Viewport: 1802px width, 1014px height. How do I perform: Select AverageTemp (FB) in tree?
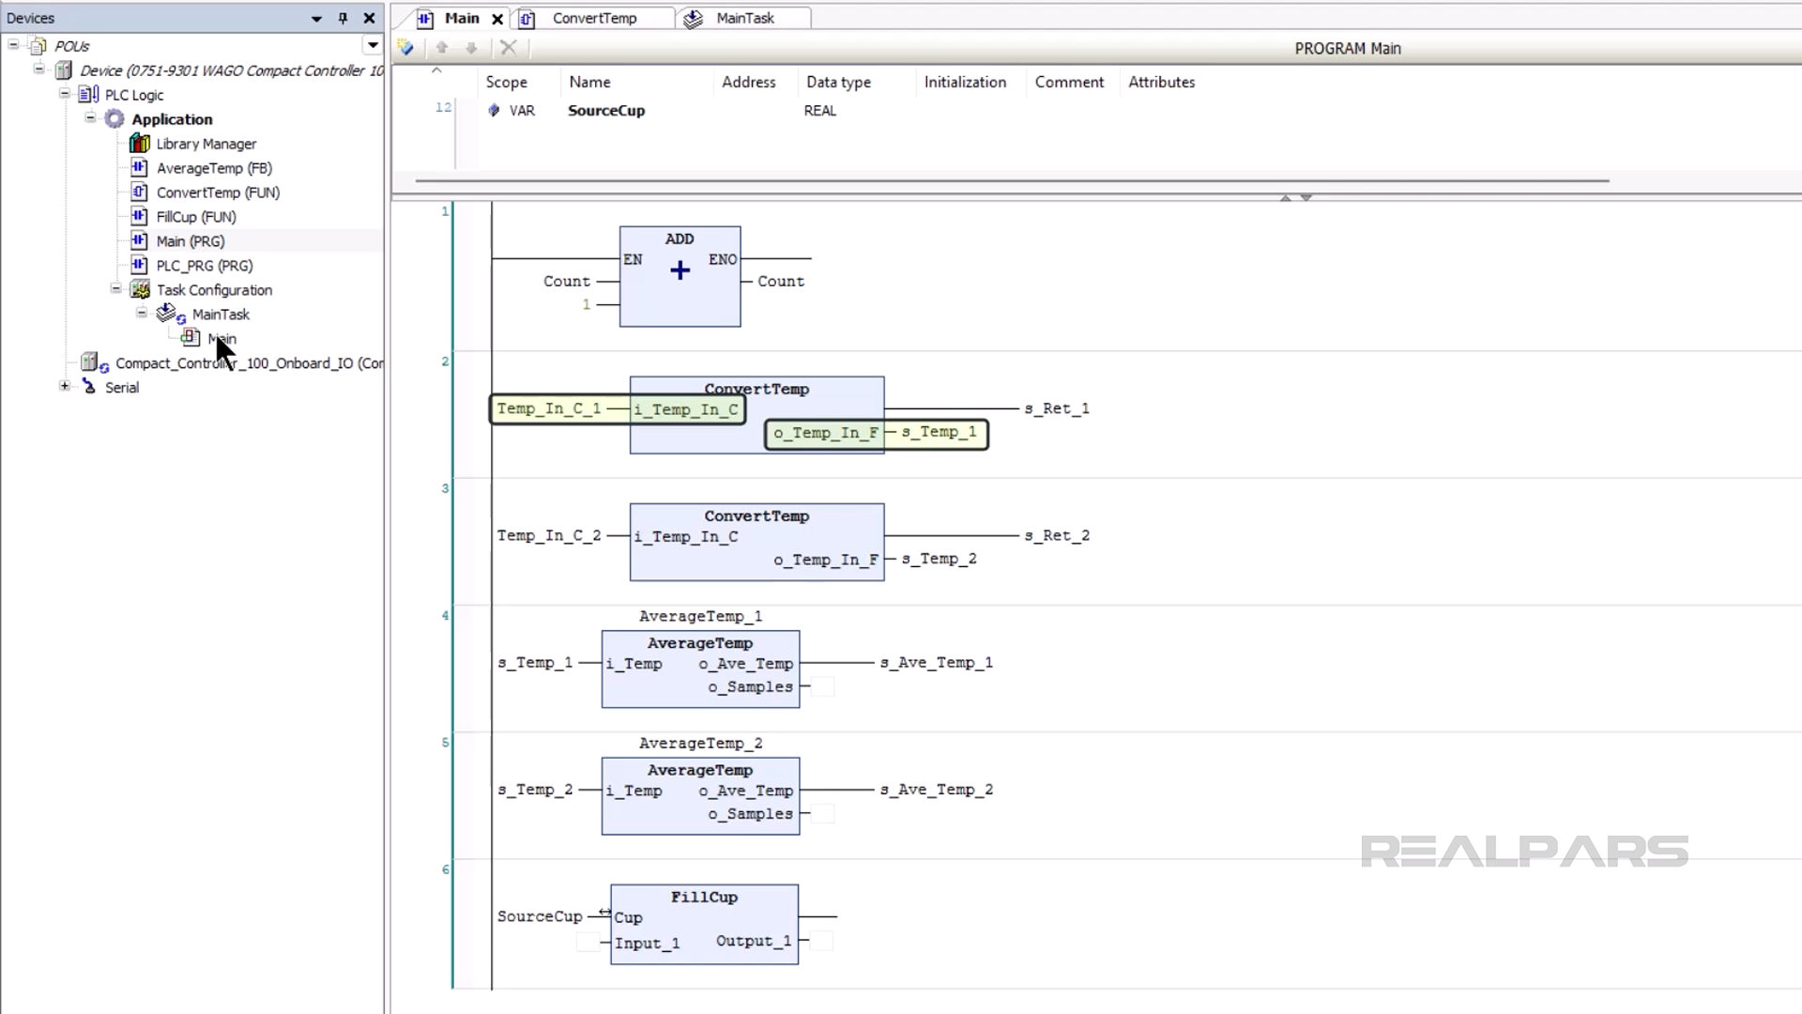[214, 168]
